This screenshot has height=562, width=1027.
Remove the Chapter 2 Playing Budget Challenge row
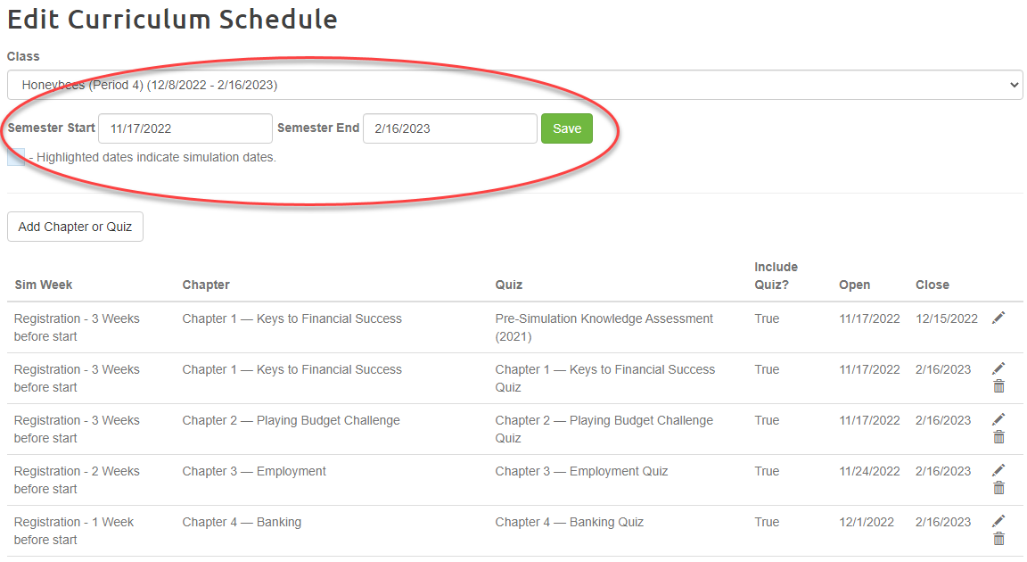[x=998, y=437]
